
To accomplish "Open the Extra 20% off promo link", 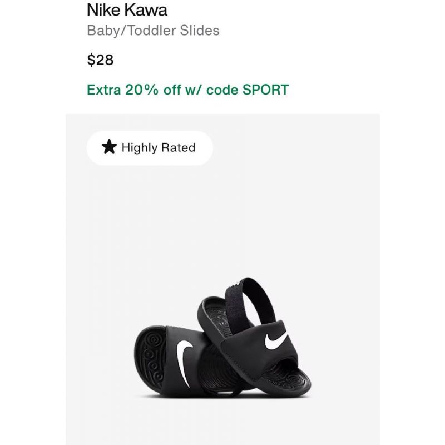I will (x=187, y=90).
